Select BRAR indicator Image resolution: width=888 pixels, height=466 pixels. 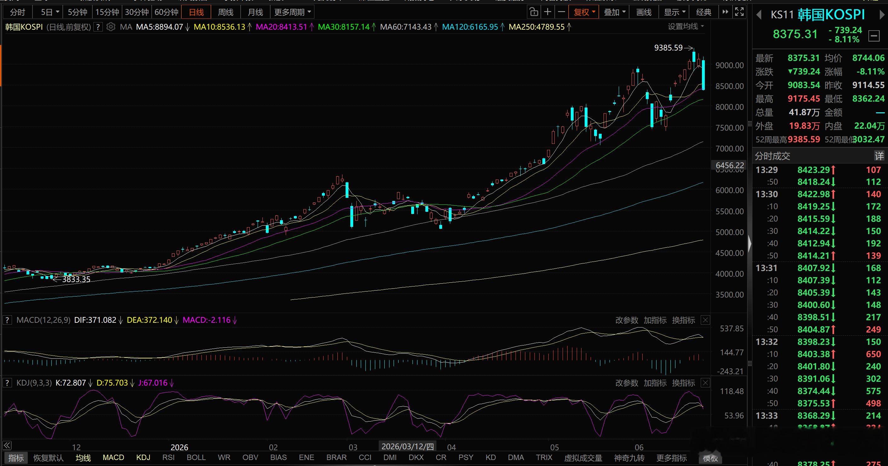336,457
